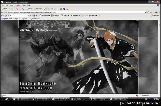Click the EPSON logo on toolbar
The height and width of the screenshot is (106, 161).
pyautogui.click(x=5, y=19)
